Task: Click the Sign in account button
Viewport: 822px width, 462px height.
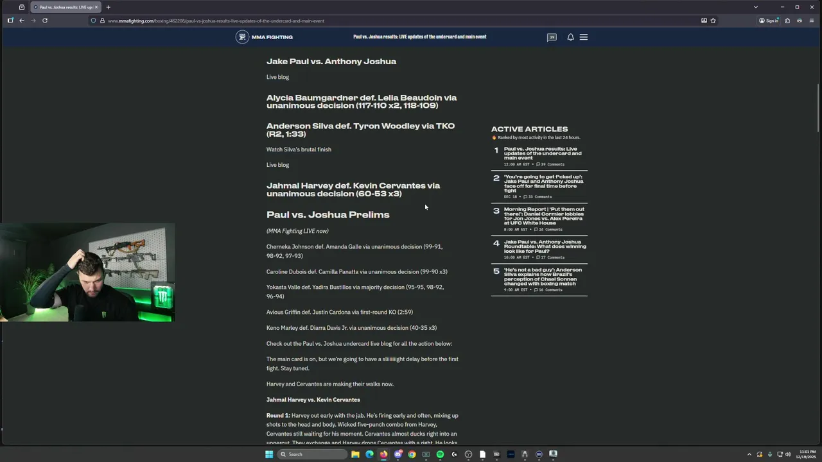Action: click(769, 21)
